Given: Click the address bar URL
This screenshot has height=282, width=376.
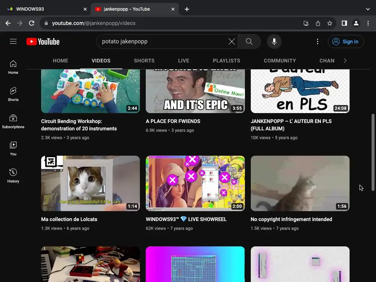Looking at the screenshot, I should [94, 23].
